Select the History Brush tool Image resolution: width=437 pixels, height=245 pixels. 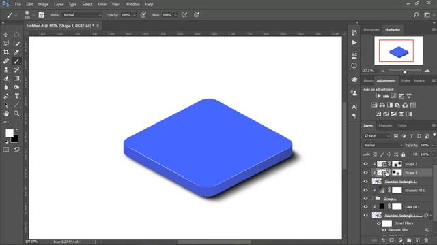[16, 69]
